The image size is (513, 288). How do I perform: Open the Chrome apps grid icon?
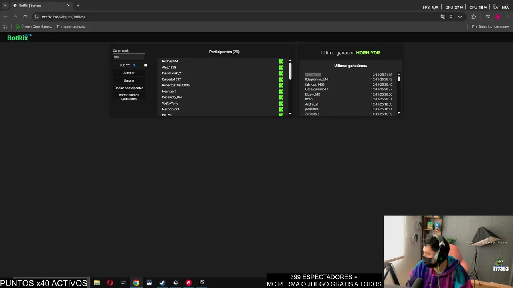5,27
